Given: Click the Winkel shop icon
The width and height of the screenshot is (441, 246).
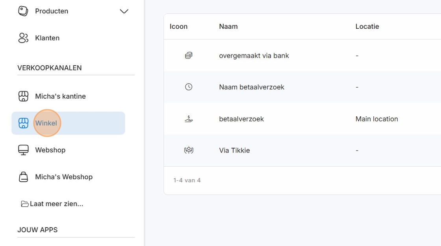Looking at the screenshot, I should tap(23, 123).
